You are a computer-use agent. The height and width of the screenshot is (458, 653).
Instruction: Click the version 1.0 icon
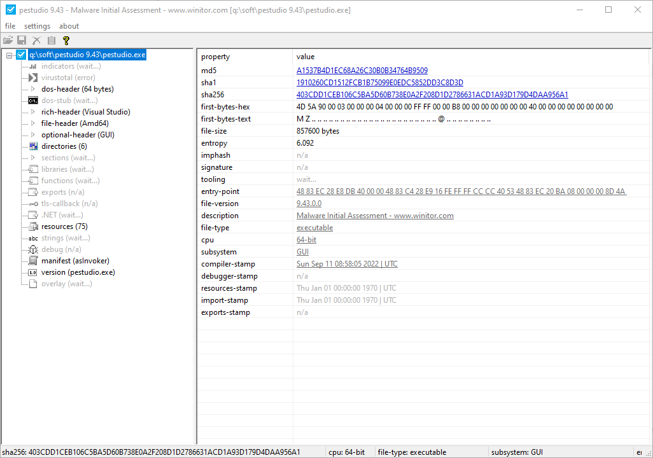coord(33,272)
